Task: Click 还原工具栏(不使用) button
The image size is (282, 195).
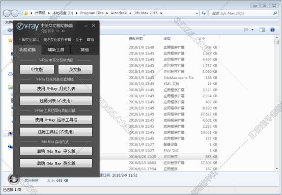Action: click(x=56, y=132)
